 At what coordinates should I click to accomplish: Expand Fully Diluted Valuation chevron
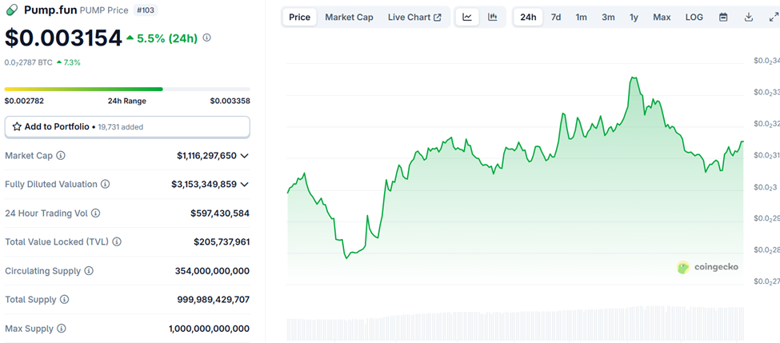click(244, 185)
